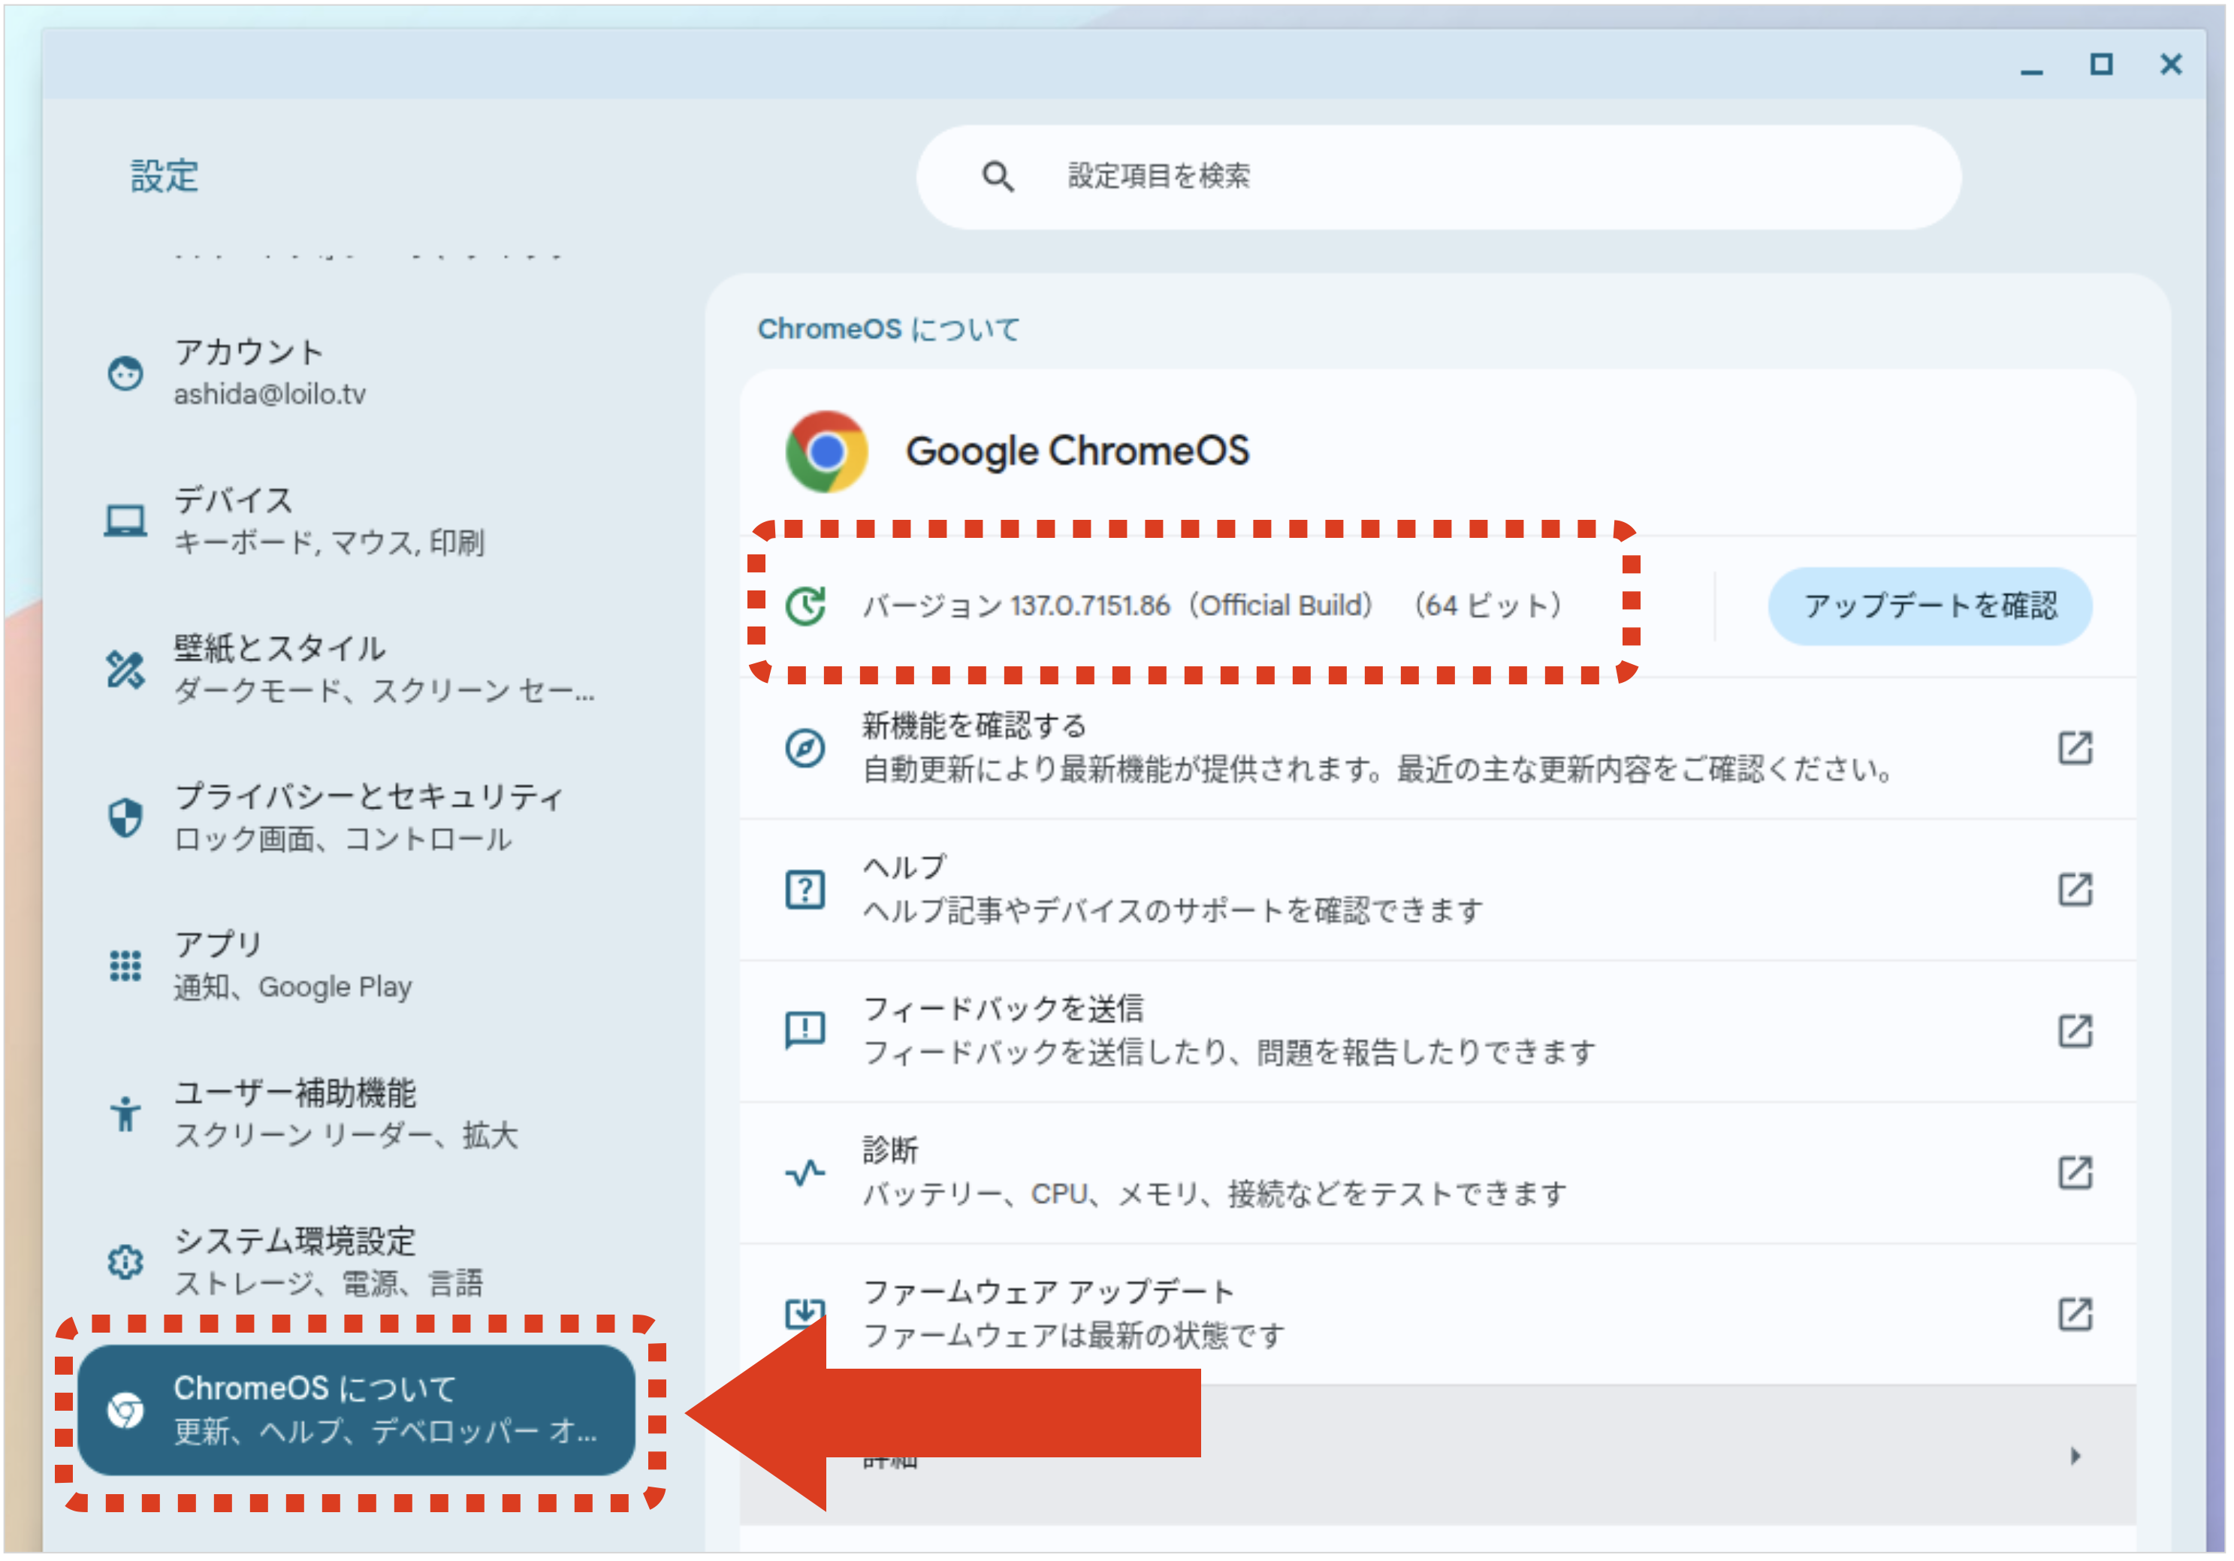
Task: Click the magnifier search icon
Action: coord(998,177)
